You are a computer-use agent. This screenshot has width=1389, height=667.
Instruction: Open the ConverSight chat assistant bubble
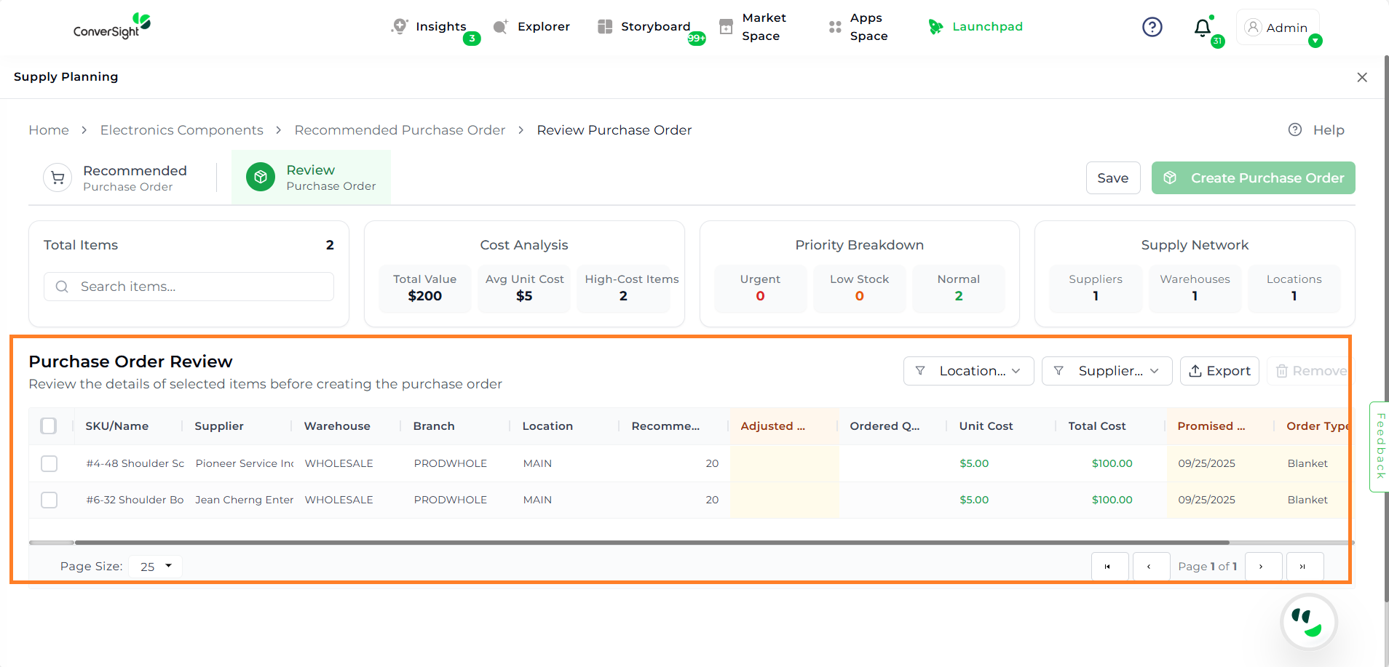tap(1308, 622)
